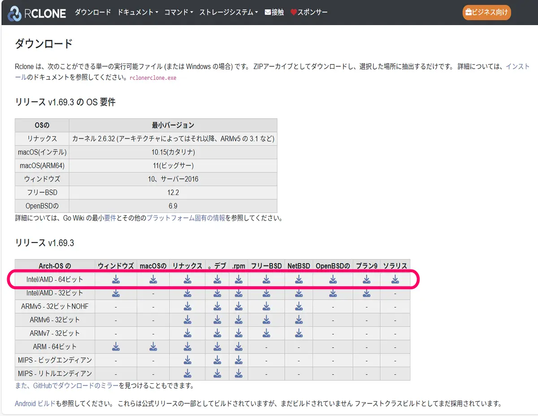Download Intel/AMD 64ビット build for NetBSD
The image size is (538, 416).
[299, 280]
